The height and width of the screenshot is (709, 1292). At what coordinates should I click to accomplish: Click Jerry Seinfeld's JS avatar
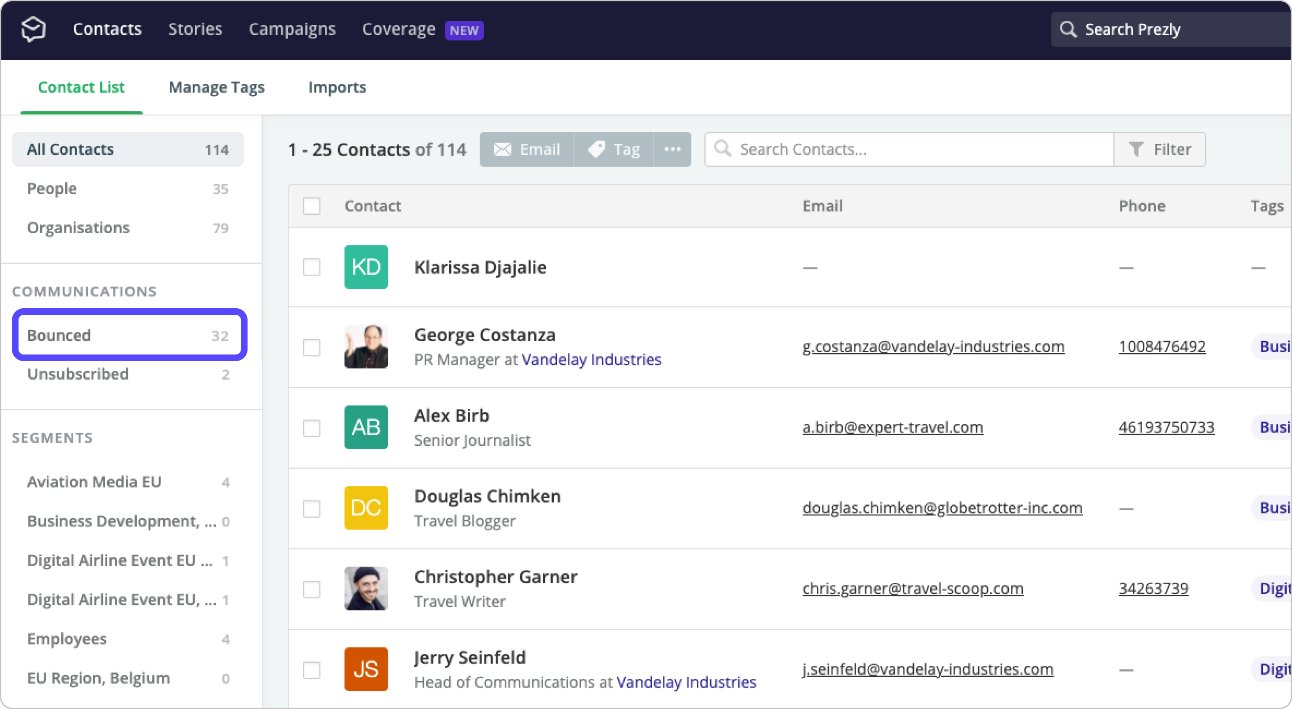tap(366, 669)
